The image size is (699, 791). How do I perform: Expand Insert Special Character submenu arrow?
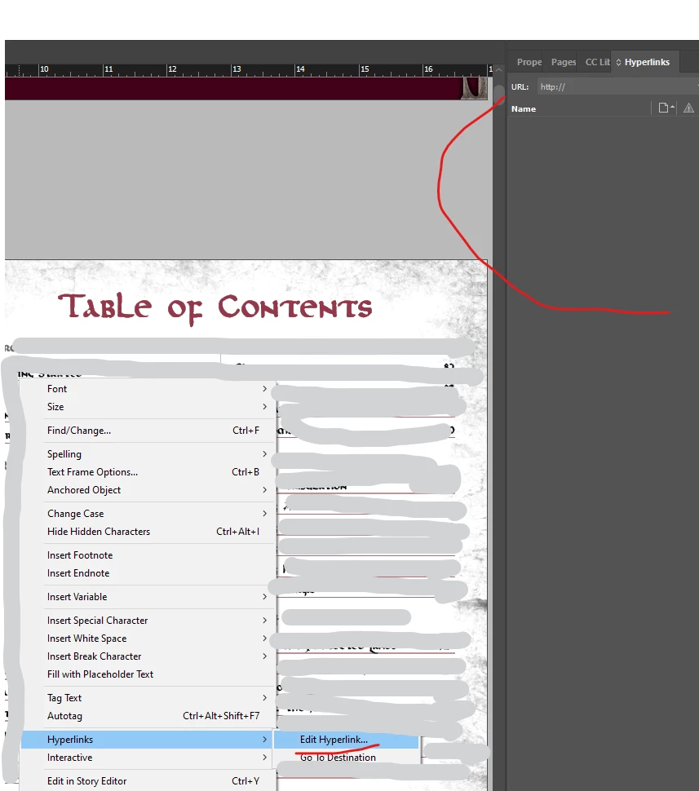(x=264, y=621)
